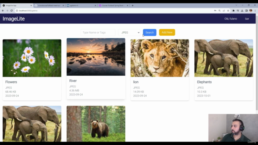Open the Flowers daisy image thumbnail
Image resolution: width=258 pixels, height=145 pixels.
pos(32,58)
